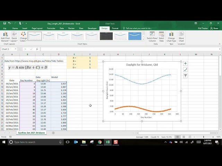Viewport: 222px width, 166px height.
Task: Select Normal view in status bar
Action: point(177,137)
